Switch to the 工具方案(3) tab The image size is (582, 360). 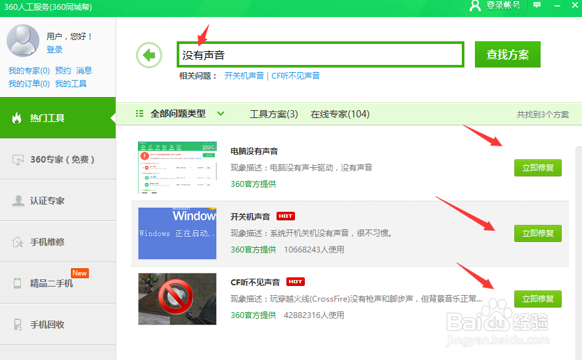point(273,114)
